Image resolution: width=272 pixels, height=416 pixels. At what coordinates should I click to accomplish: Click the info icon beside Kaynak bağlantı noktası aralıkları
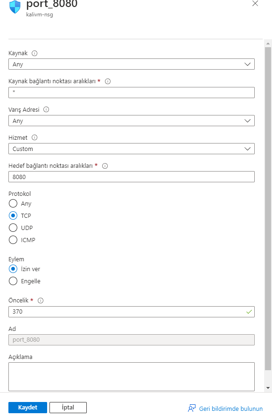tap(107, 81)
